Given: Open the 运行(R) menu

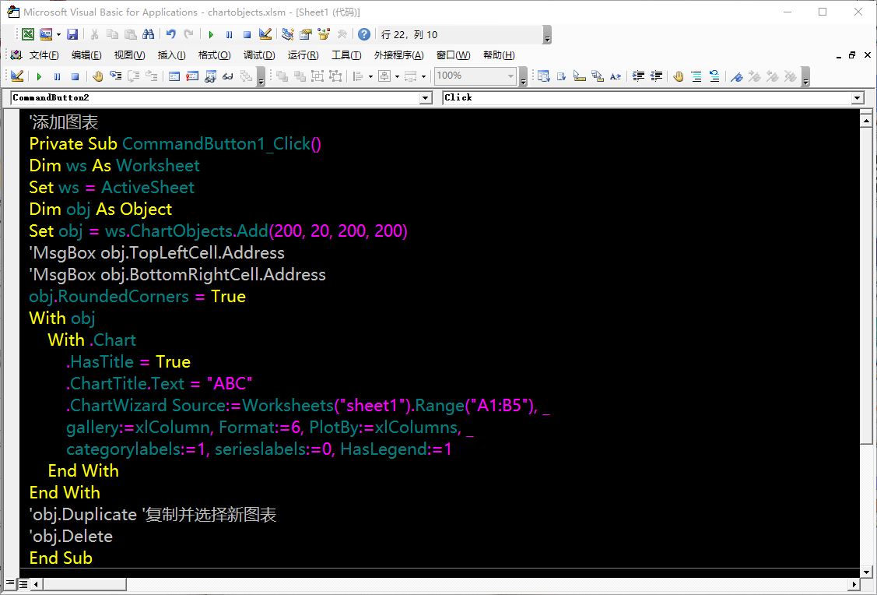Looking at the screenshot, I should pyautogui.click(x=303, y=55).
